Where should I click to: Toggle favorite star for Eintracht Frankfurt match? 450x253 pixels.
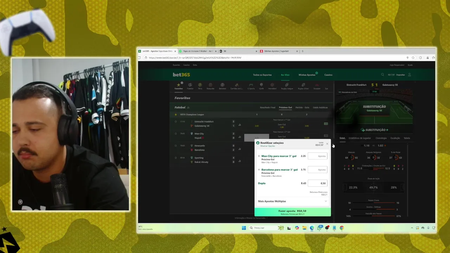point(176,122)
